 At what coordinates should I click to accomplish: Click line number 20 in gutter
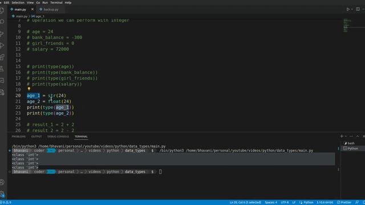click(18, 96)
